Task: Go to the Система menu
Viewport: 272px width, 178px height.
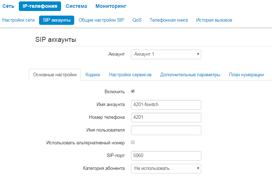Action: (x=76, y=6)
